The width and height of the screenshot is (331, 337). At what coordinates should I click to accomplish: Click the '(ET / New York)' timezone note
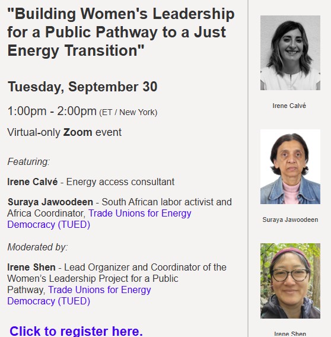[128, 112]
